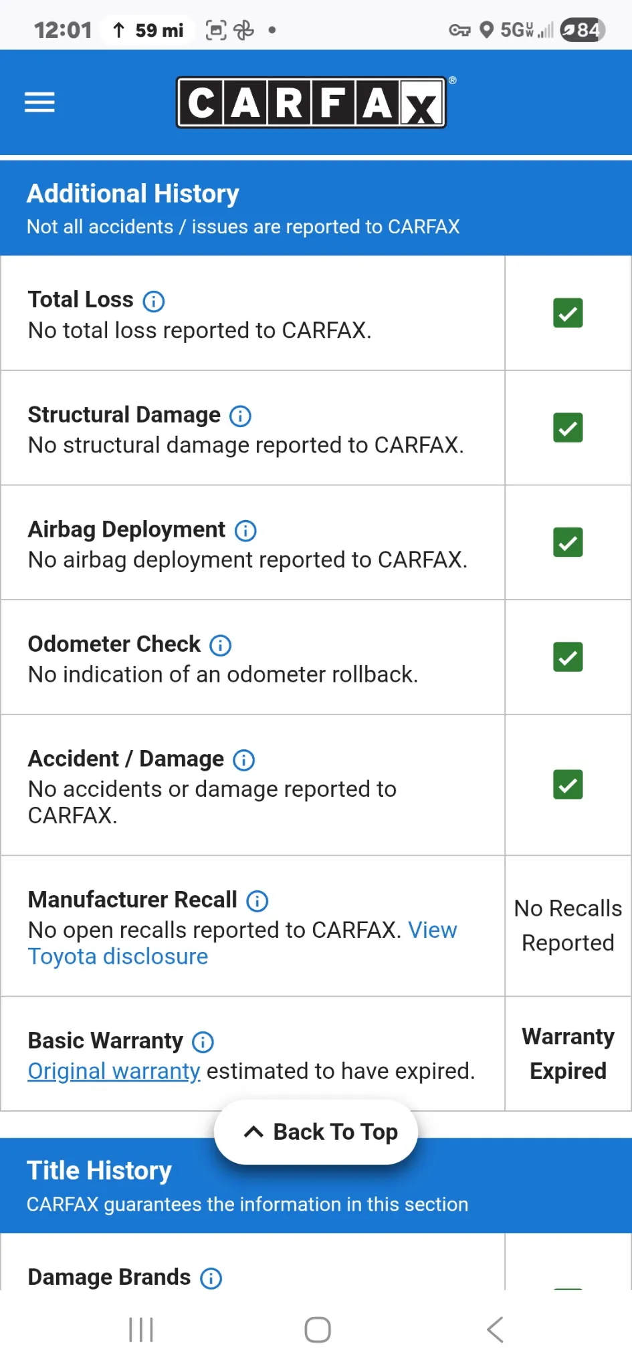Click the Odometer Check green checkmark
This screenshot has width=632, height=1369.
point(568,657)
